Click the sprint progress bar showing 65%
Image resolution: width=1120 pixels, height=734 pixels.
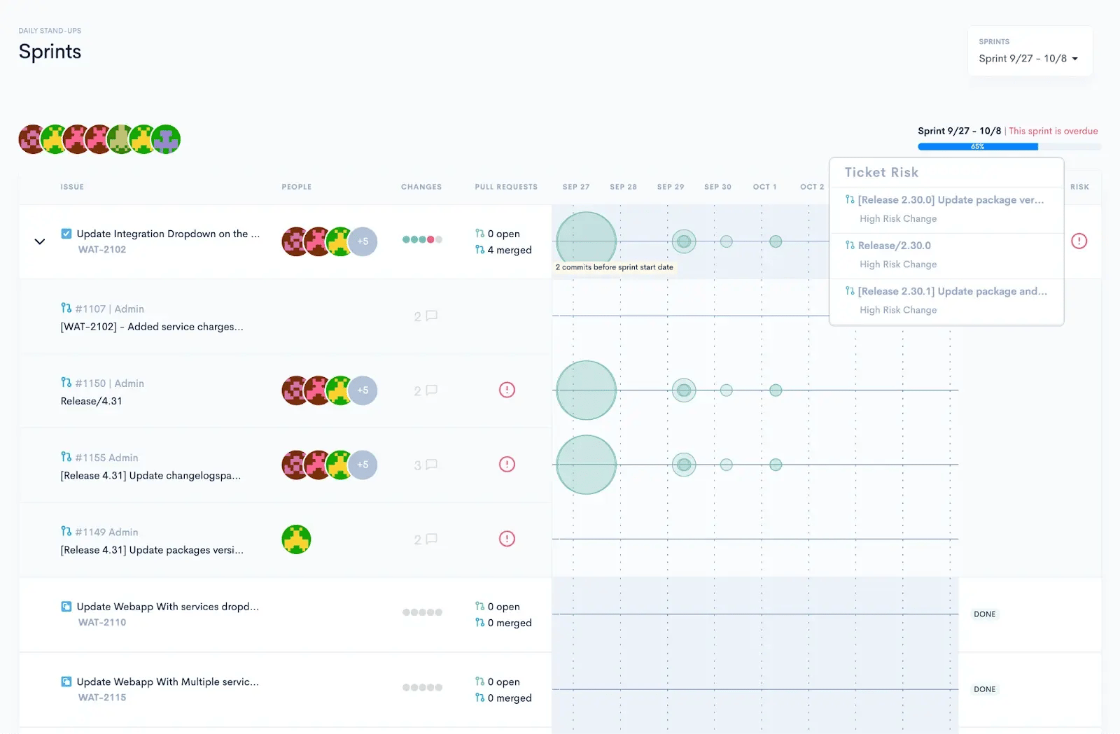pos(978,146)
